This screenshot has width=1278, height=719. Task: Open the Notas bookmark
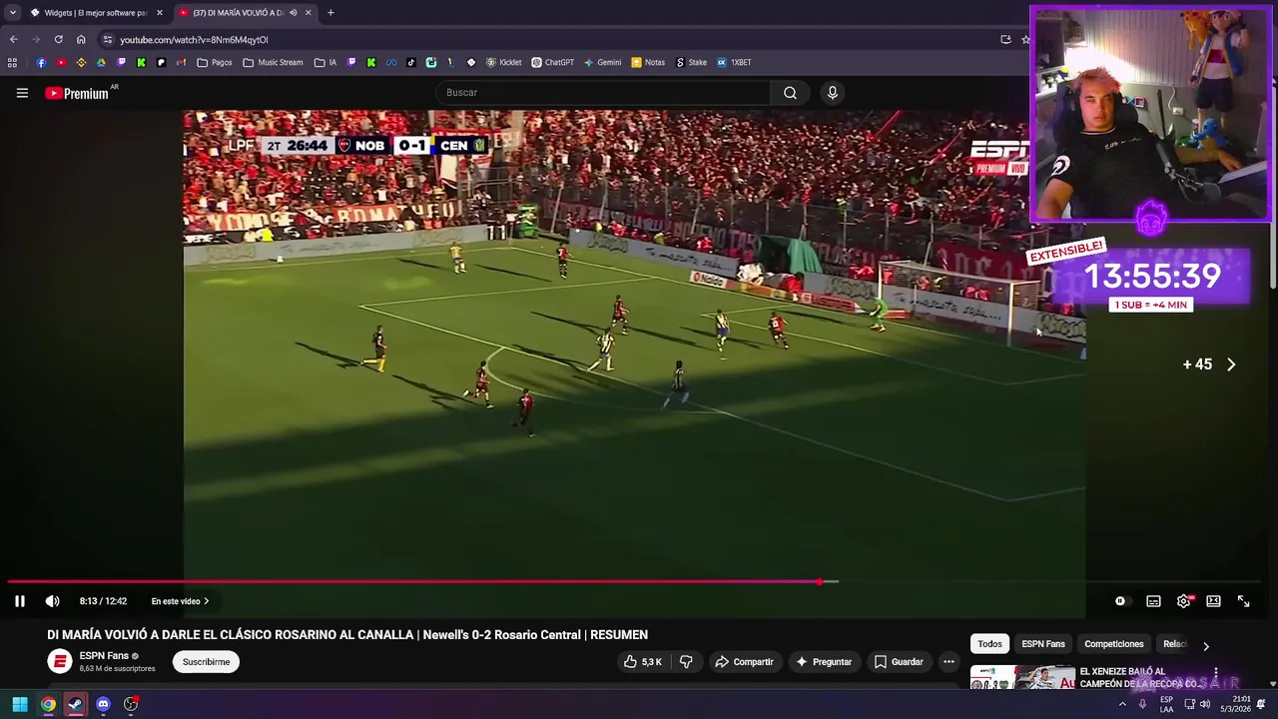coord(648,62)
